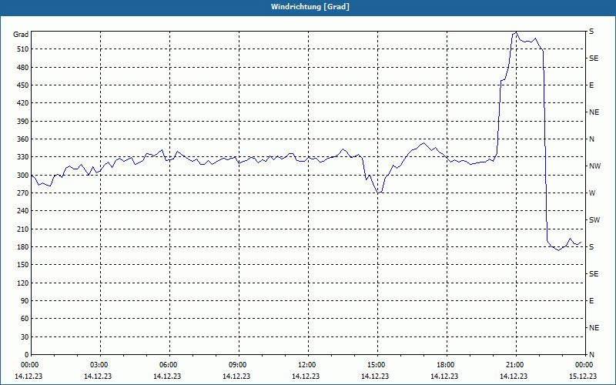
Task: Click compass label "N" level with 360
Action: click(x=592, y=139)
